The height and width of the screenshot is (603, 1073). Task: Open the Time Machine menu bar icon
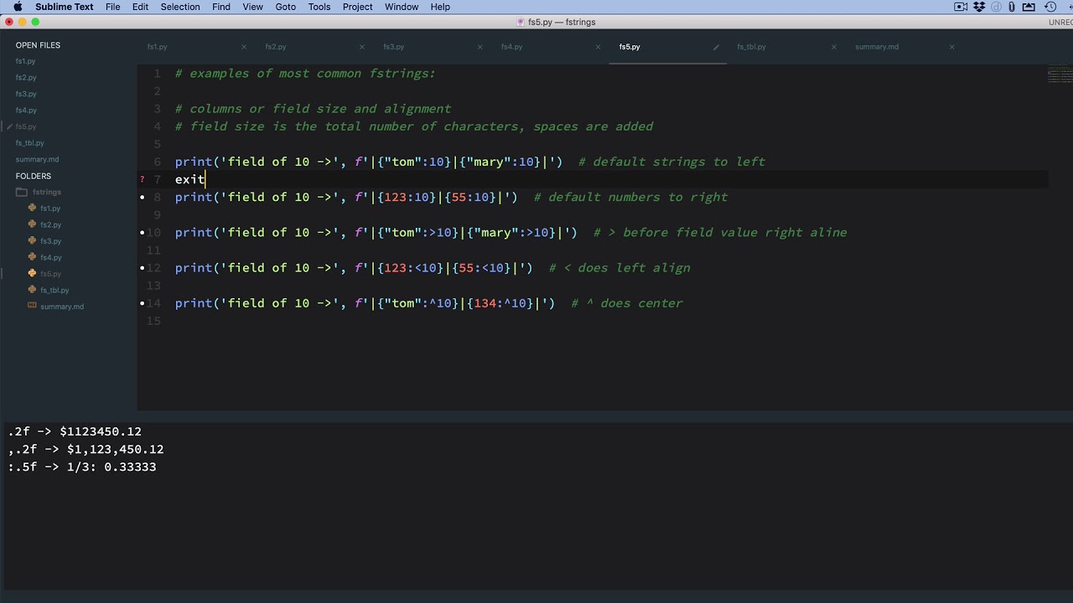click(1050, 7)
